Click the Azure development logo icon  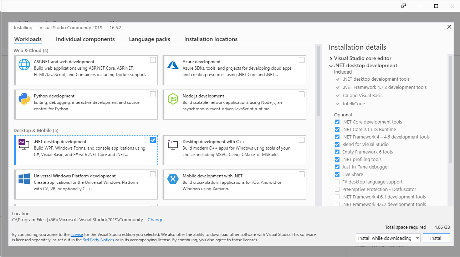(x=173, y=65)
